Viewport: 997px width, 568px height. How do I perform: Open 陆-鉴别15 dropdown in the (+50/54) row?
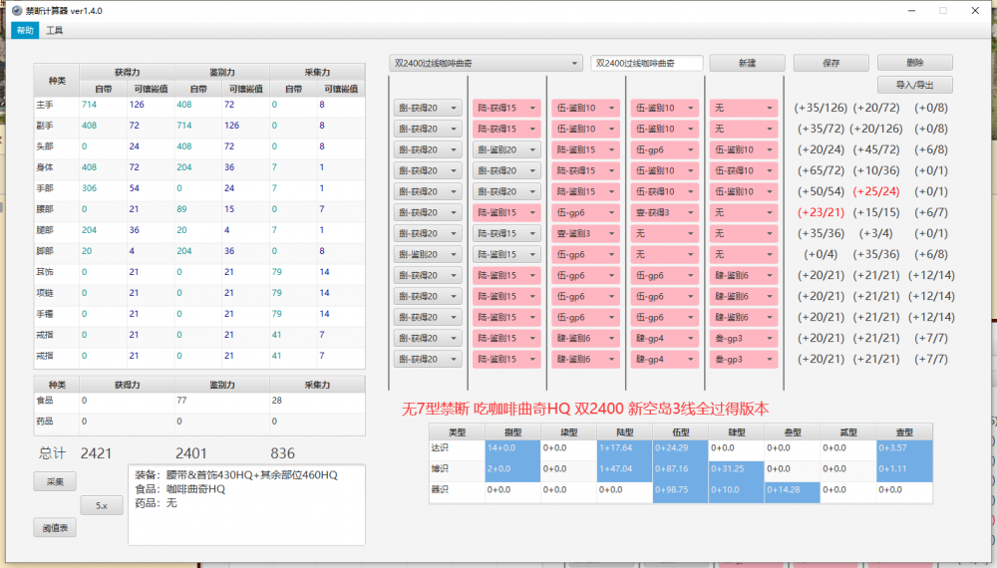coord(585,192)
